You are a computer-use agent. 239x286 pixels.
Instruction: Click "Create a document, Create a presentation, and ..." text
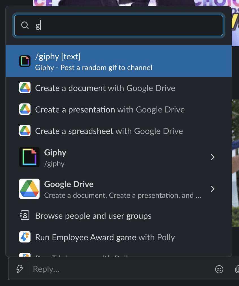(123, 195)
